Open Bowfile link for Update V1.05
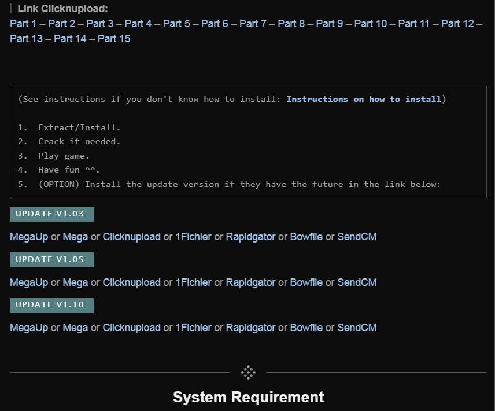Image resolution: width=495 pixels, height=411 pixels. tap(306, 282)
